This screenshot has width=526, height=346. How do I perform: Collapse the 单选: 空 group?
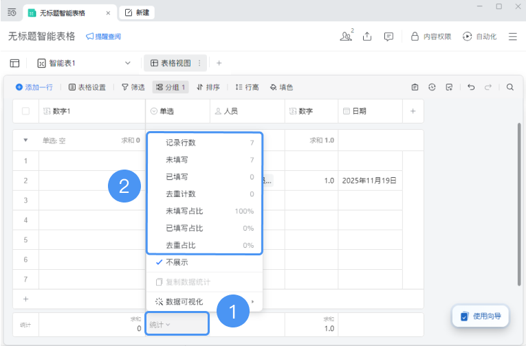(25, 140)
